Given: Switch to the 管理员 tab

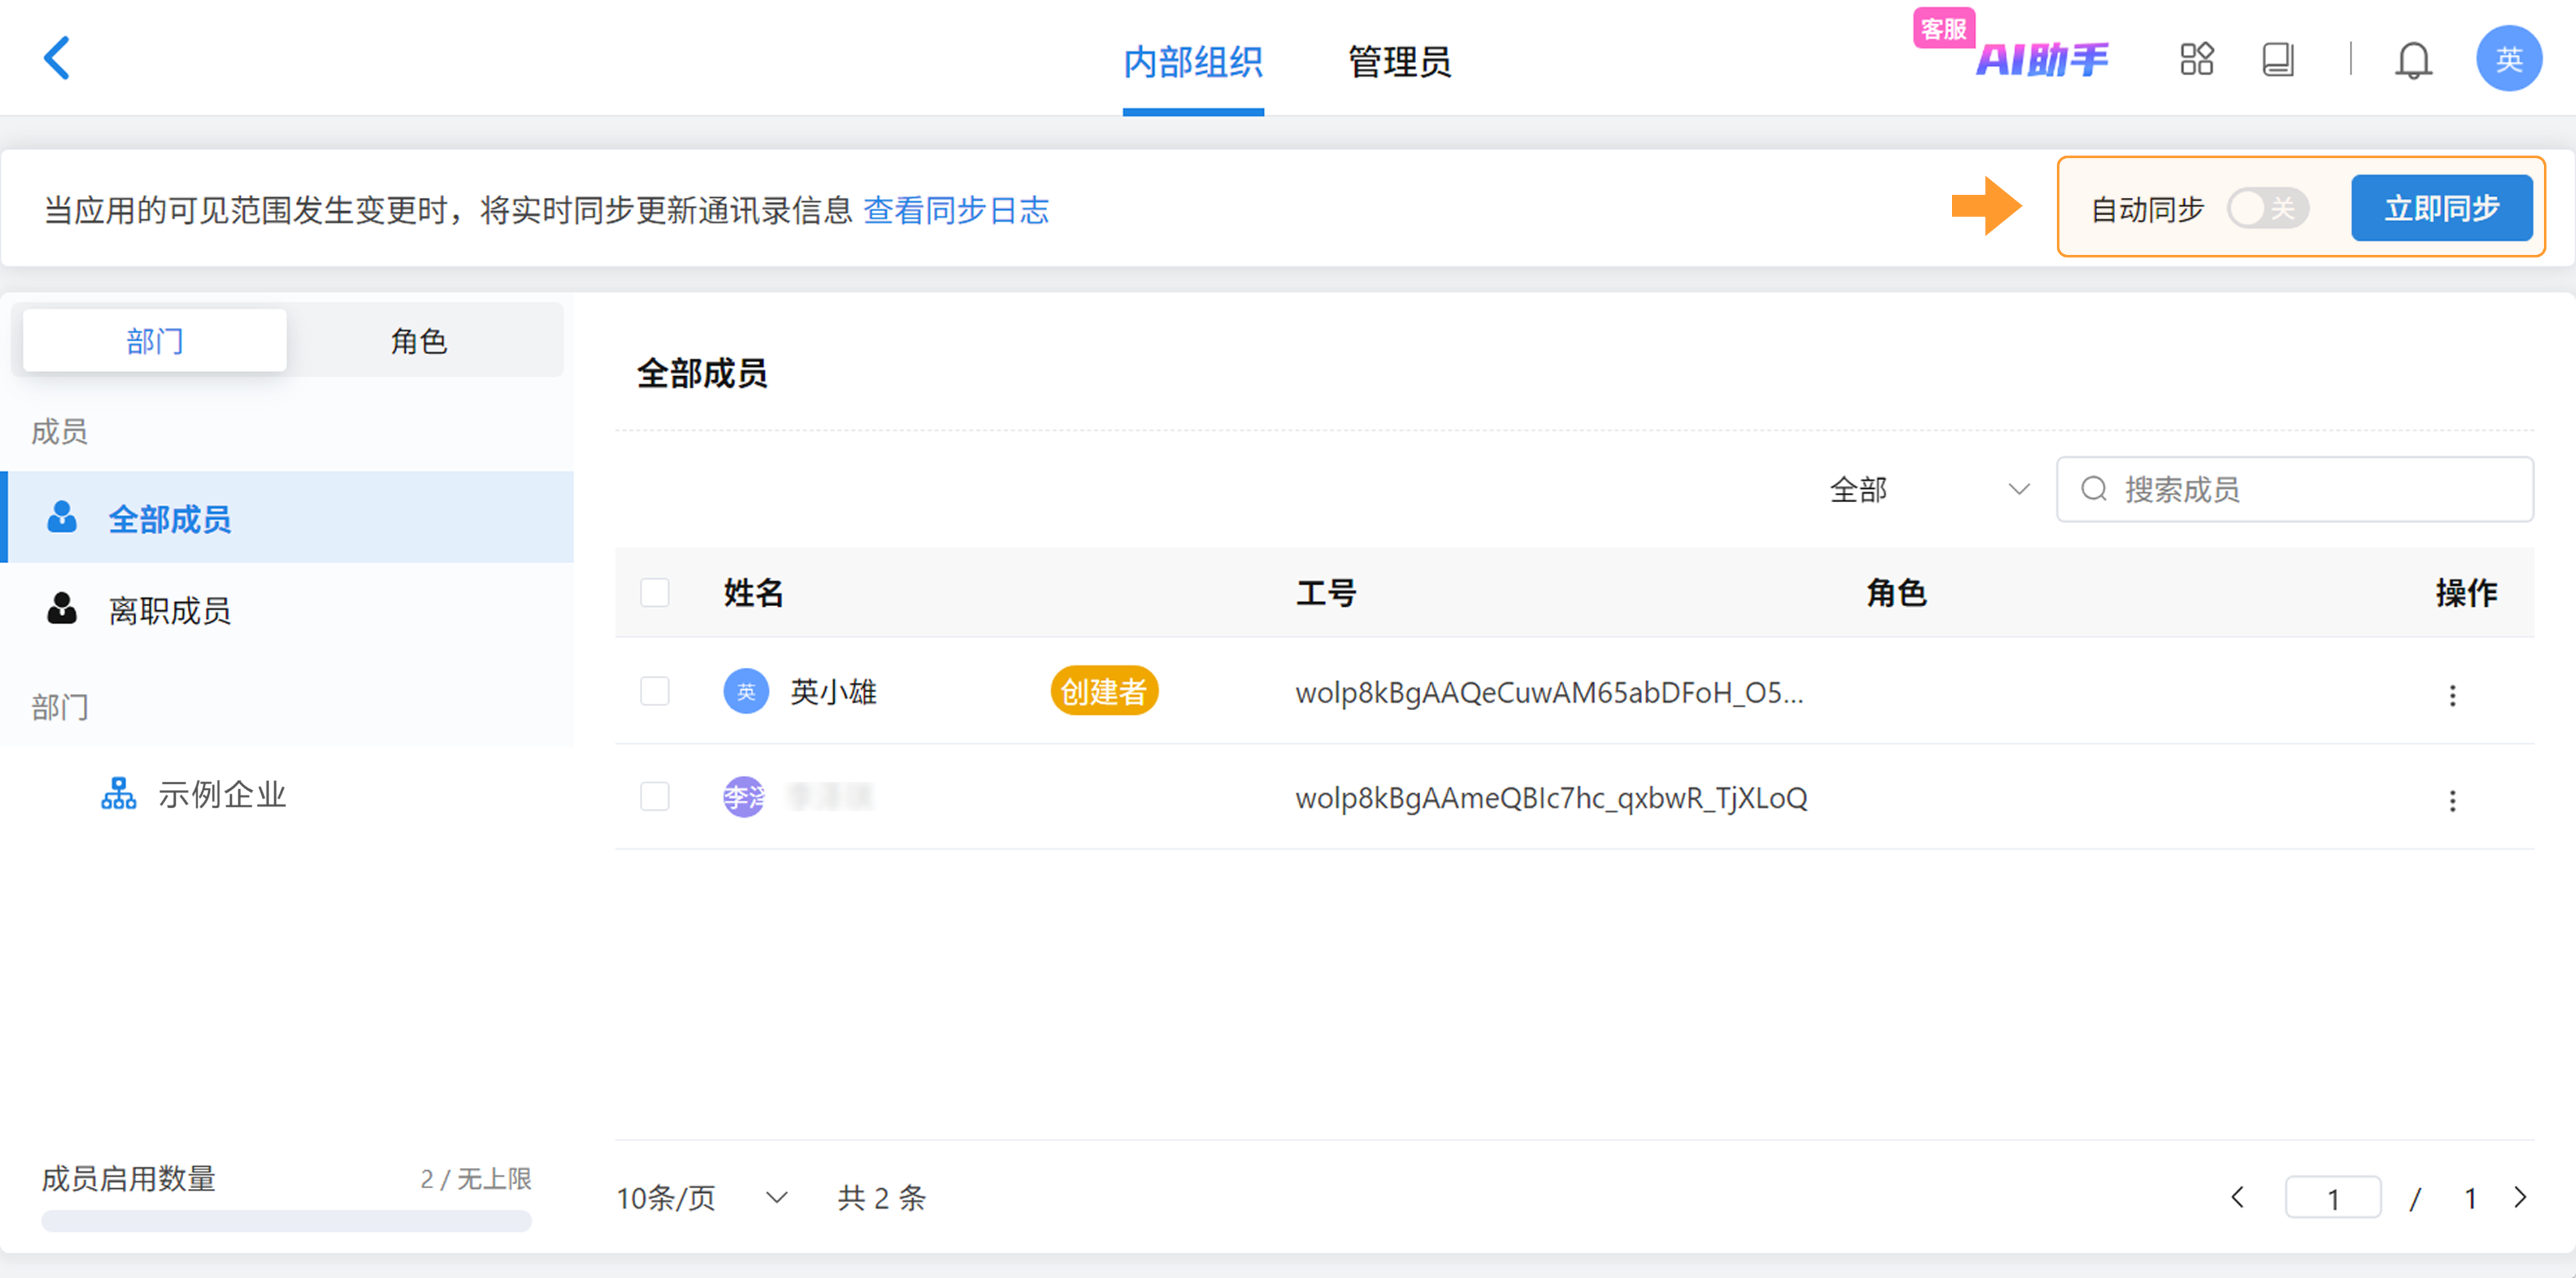Looking at the screenshot, I should [1399, 62].
